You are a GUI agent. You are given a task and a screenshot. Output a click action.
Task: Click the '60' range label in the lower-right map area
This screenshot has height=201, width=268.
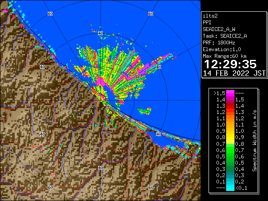[151, 187]
